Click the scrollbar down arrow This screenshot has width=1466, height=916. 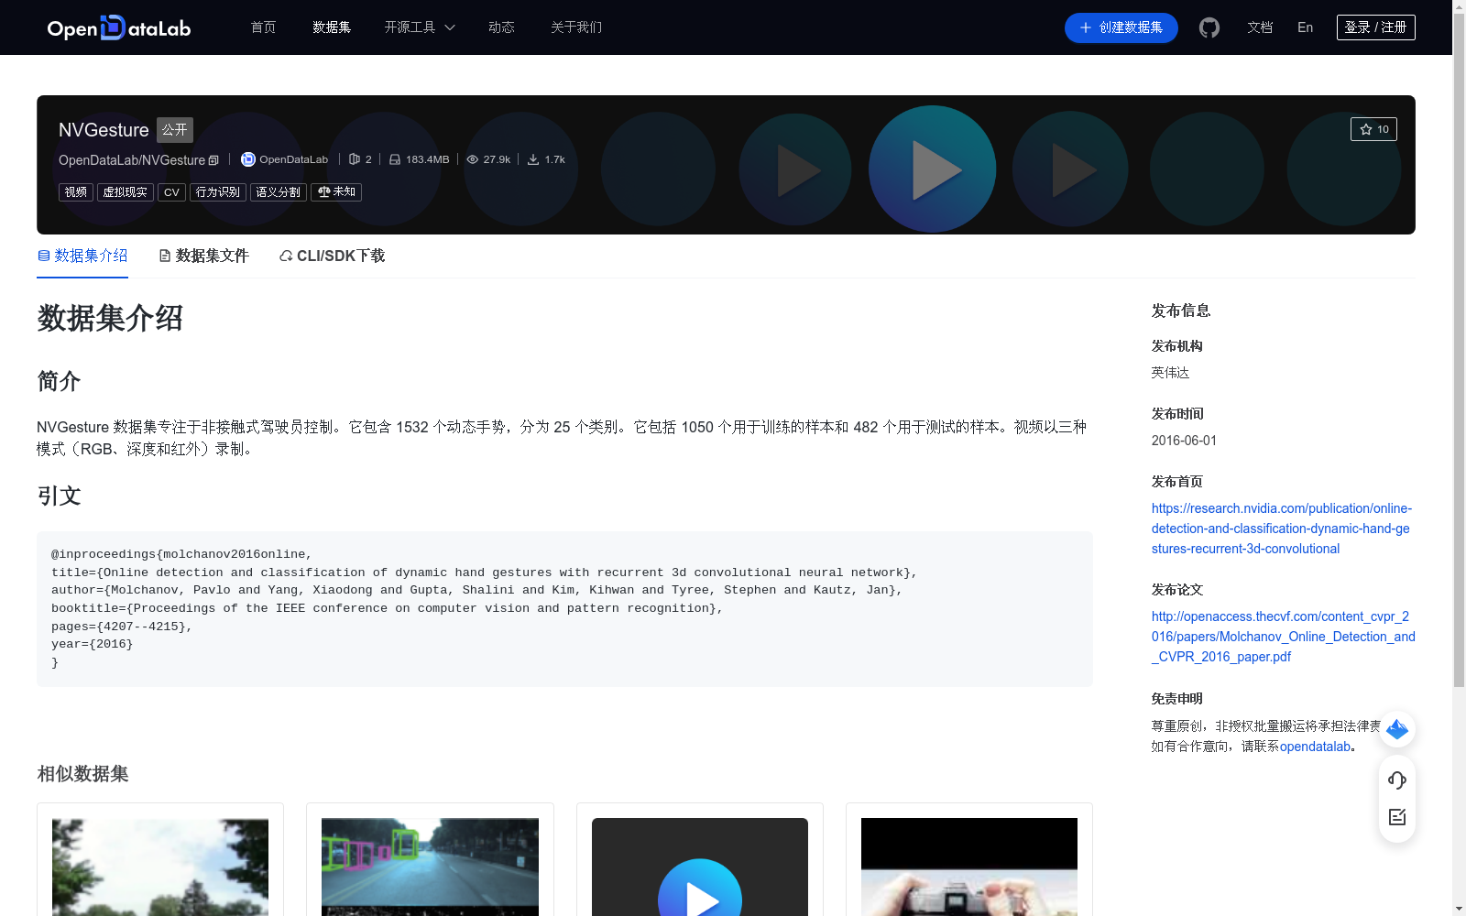(x=1459, y=909)
